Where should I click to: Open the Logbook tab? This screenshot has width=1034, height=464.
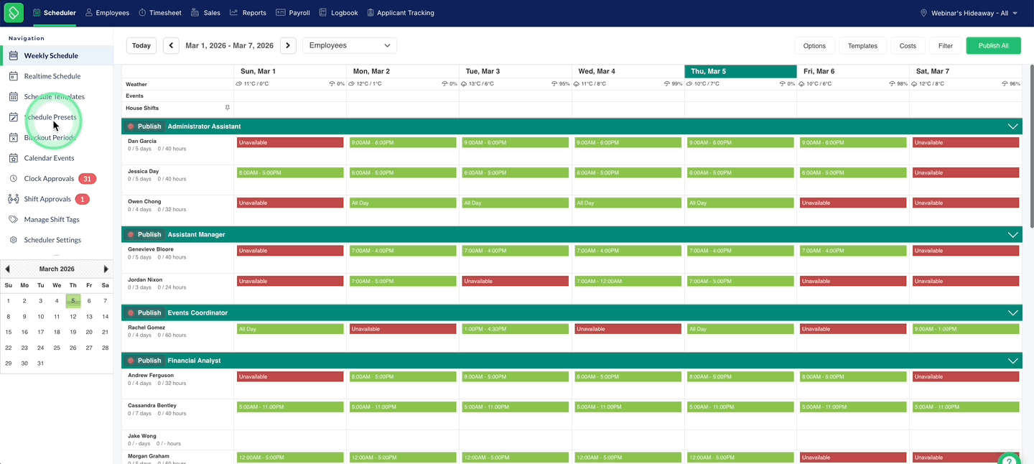click(x=338, y=13)
